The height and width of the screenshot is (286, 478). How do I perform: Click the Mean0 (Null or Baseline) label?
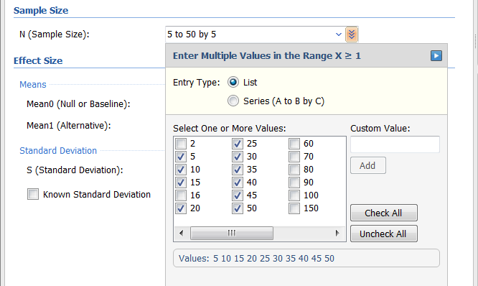(x=78, y=104)
